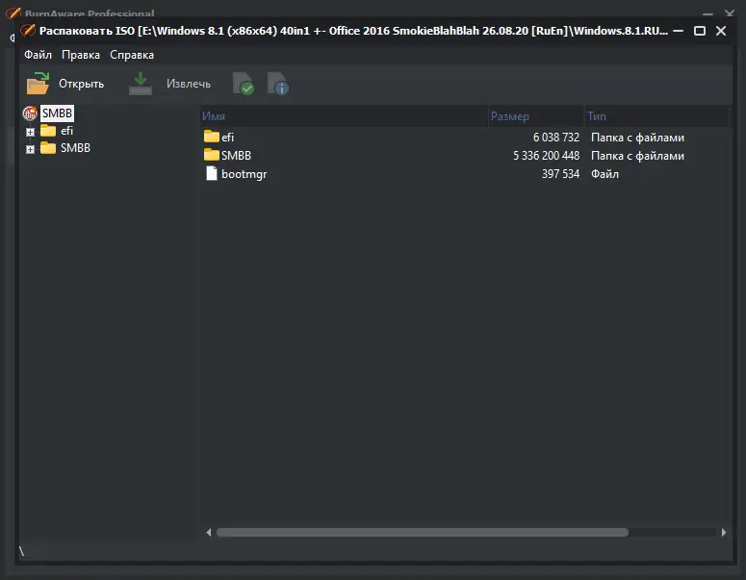Select the efi folder in file list
Screen dimensions: 746x580
coord(227,138)
